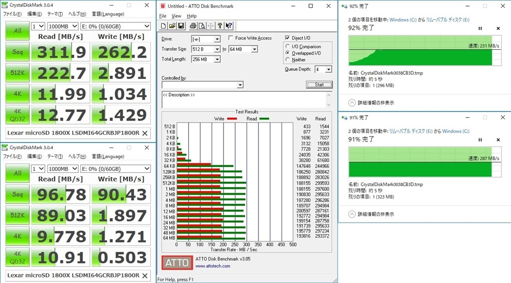Open the 1000MB size dropdown in top CrystalDiskMark
The image size is (511, 283).
coord(63,26)
